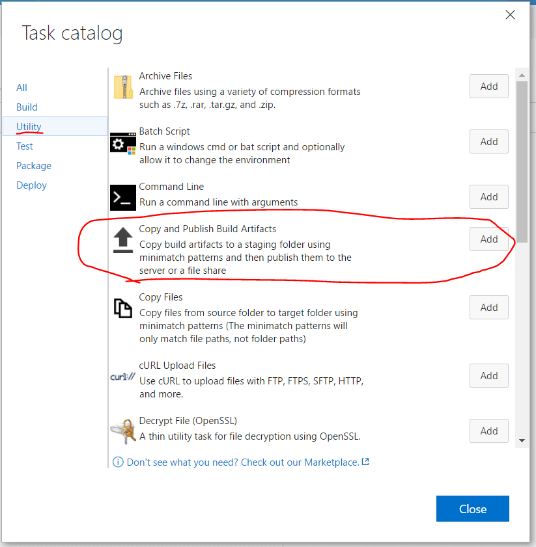Click the Archive Files title

click(165, 76)
